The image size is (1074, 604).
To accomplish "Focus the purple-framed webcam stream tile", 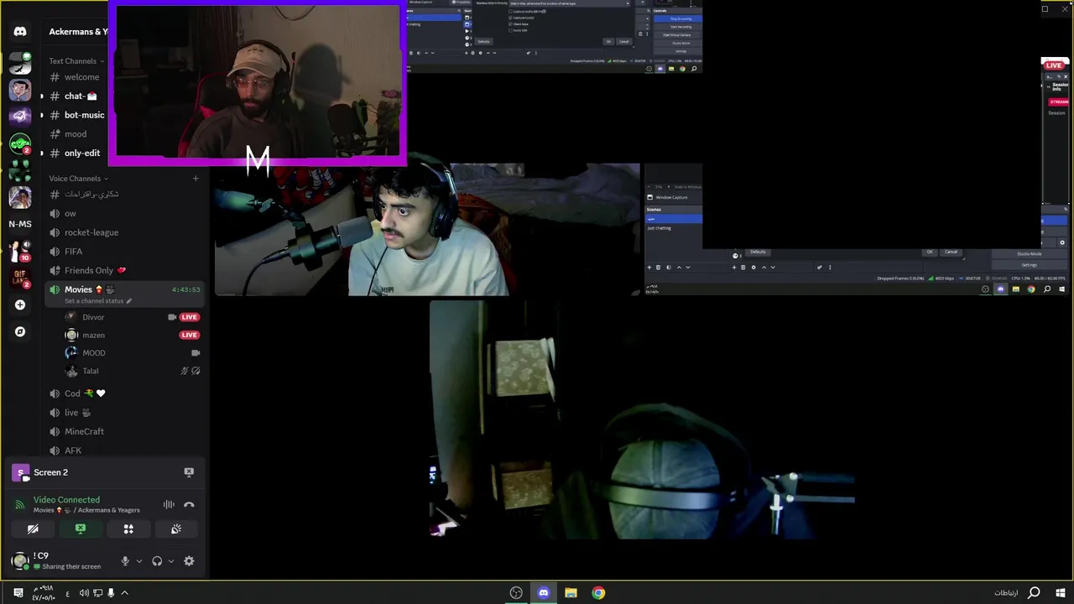I will click(x=258, y=83).
